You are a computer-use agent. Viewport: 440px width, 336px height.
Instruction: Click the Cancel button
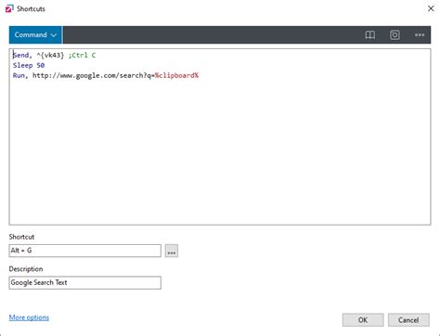408,320
